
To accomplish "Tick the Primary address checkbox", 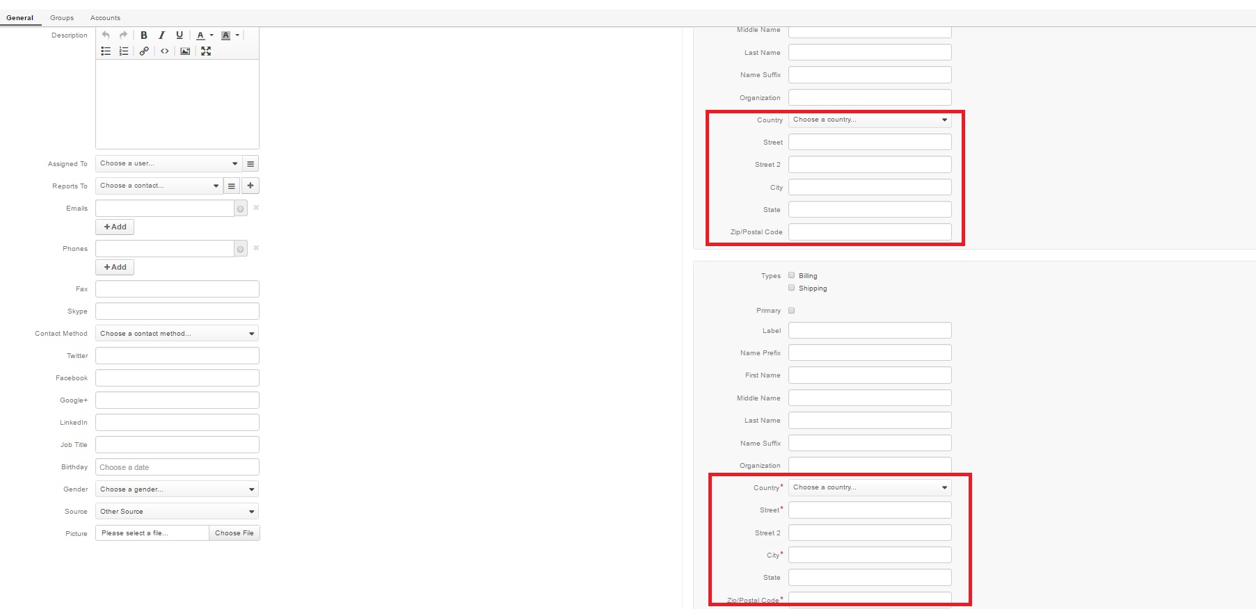I will click(791, 311).
